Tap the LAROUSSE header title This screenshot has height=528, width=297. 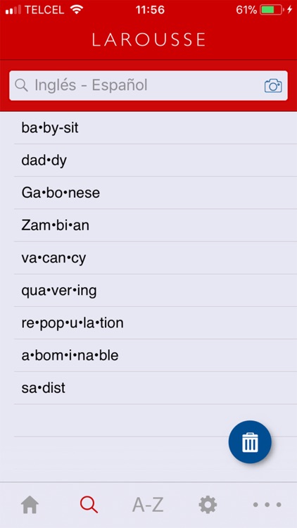[x=148, y=39]
